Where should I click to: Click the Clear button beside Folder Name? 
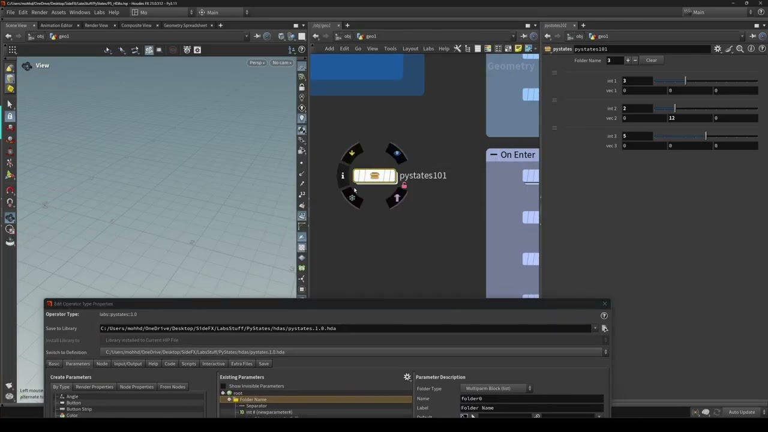tap(651, 60)
